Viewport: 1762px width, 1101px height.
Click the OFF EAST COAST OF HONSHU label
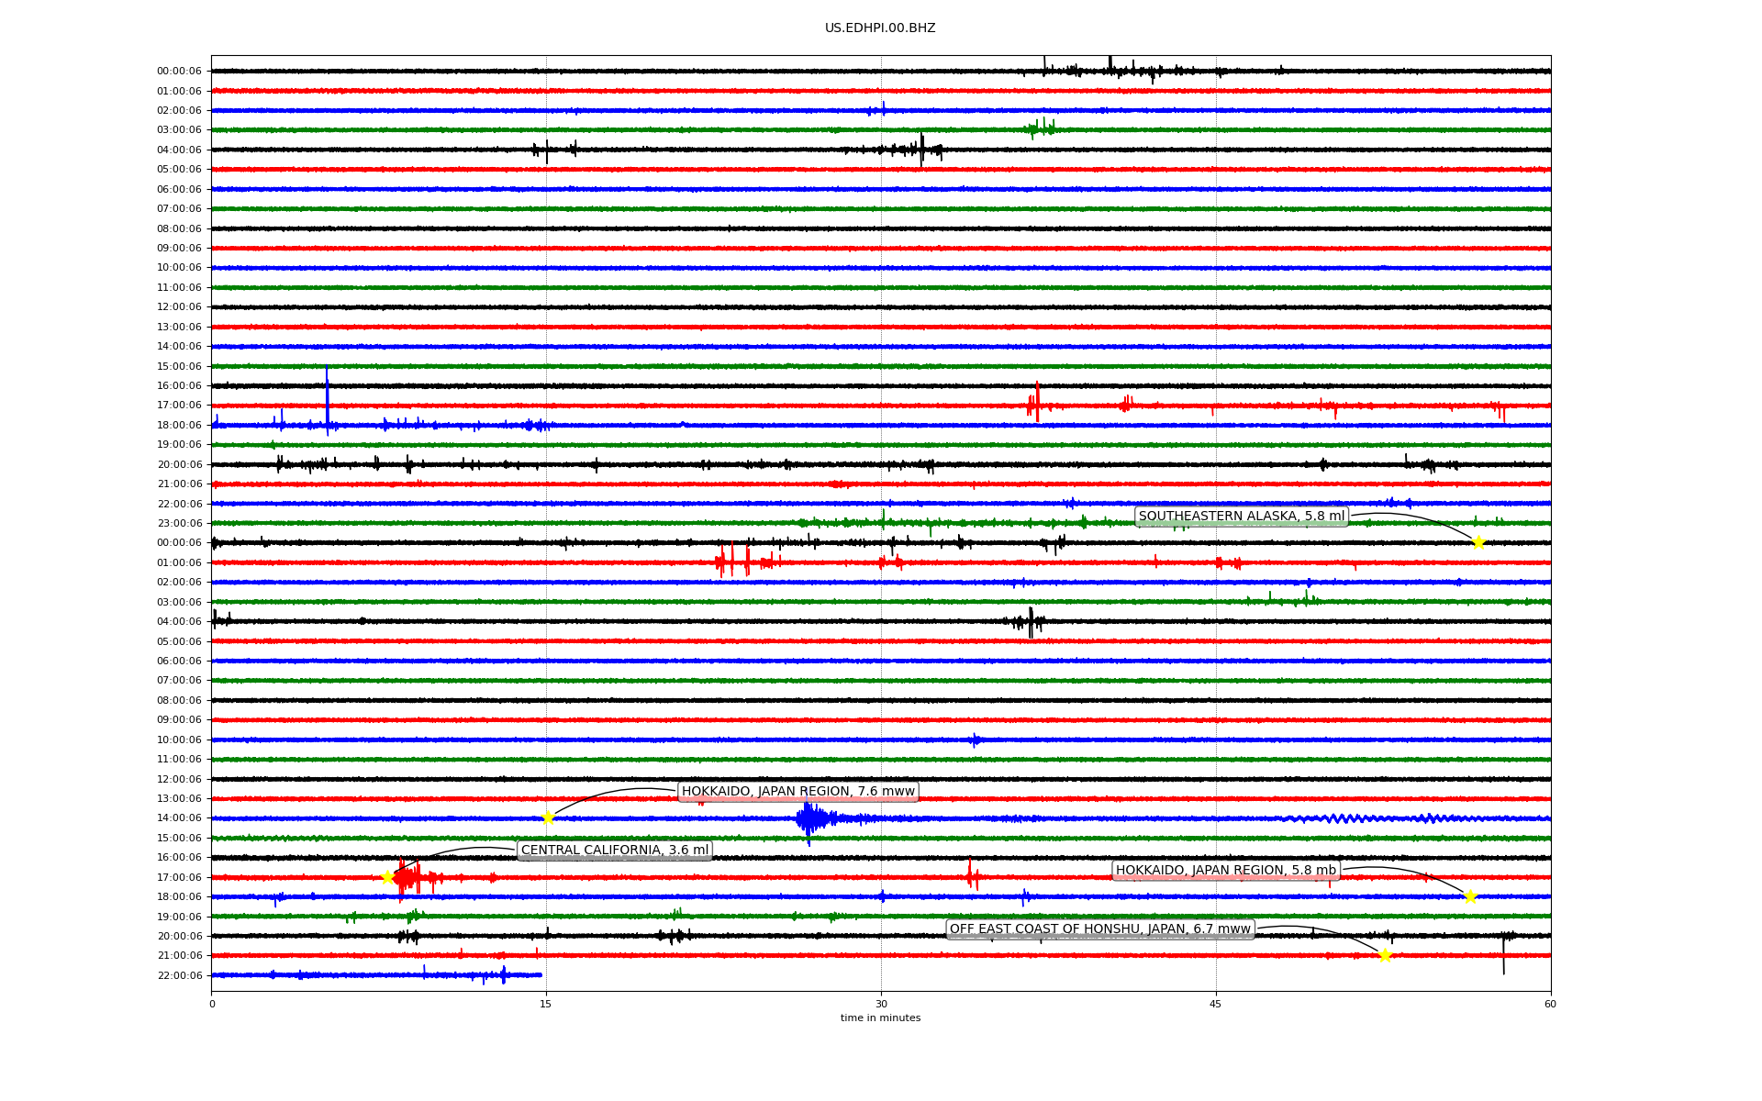1099,929
